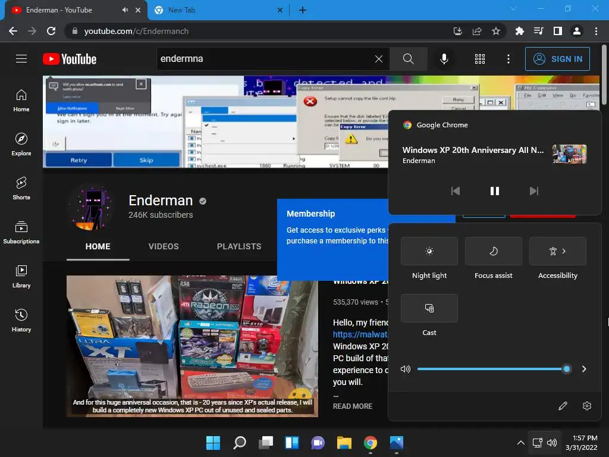This screenshot has width=609, height=457.
Task: Open the YouTube apps grid
Action: [480, 59]
